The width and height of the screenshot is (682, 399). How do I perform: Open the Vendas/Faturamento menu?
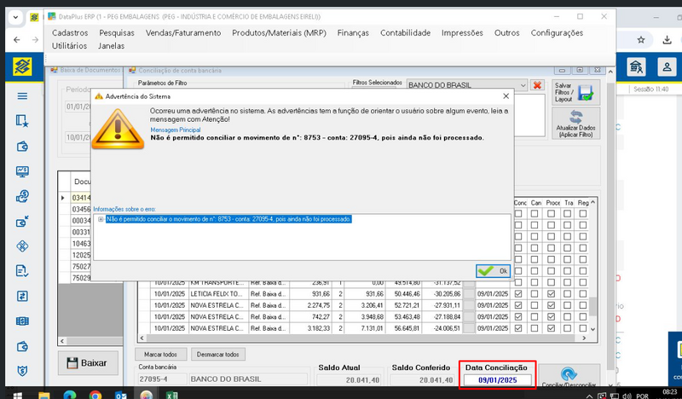click(183, 32)
